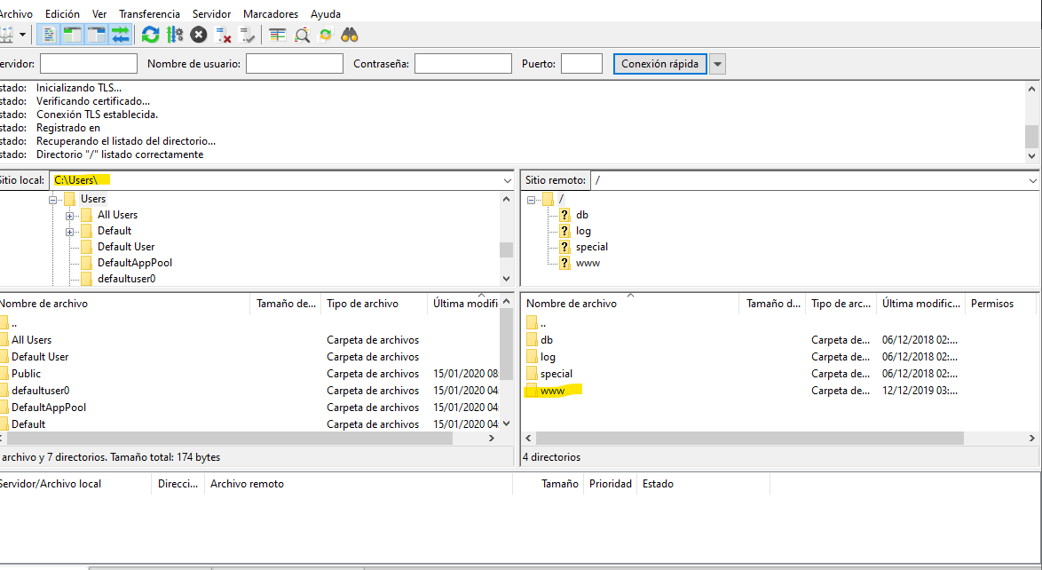1042x570 pixels.
Task: Toggle synchronized browsing icon
Action: click(x=326, y=35)
